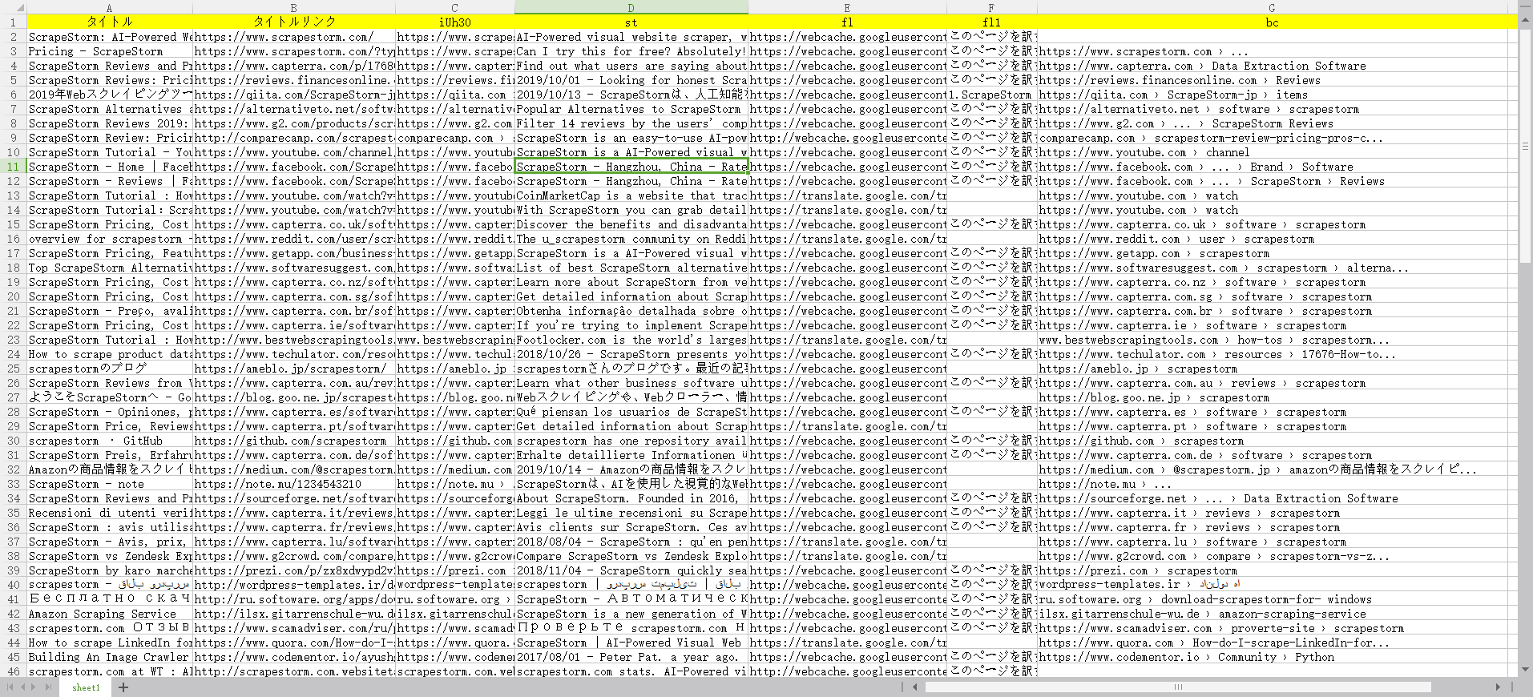This screenshot has width=1533, height=697.
Task: Select the yellow タイトル header cell
Action: coord(110,22)
